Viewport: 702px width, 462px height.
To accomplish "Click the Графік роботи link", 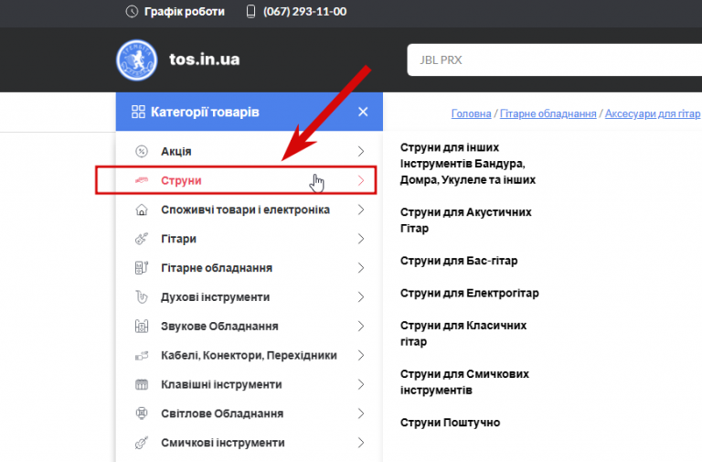I will (185, 11).
